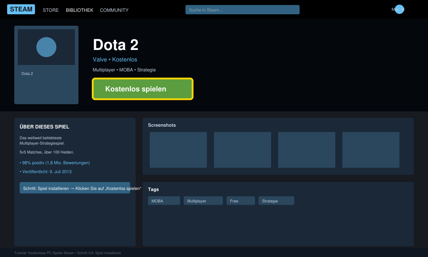Click the Kostenlos spielen button
Image resolution: width=428 pixels, height=257 pixels.
pyautogui.click(x=143, y=89)
